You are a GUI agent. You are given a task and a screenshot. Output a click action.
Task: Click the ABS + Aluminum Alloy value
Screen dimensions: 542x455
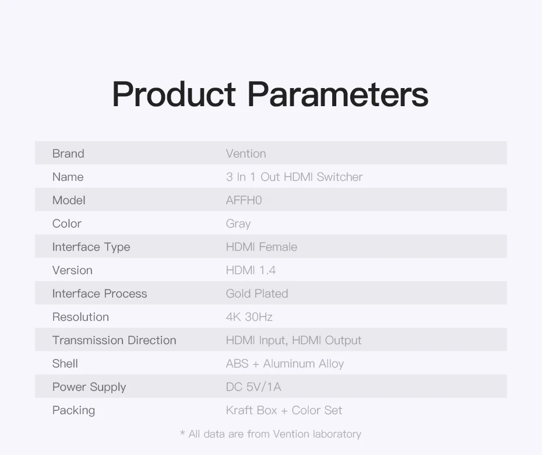(x=285, y=363)
